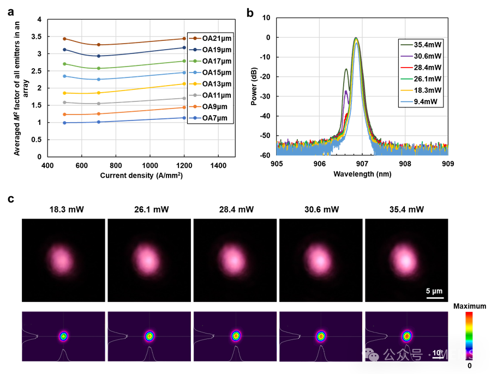Click the OA21µm legend marker
This screenshot has height=374, width=491.
[x=195, y=38]
